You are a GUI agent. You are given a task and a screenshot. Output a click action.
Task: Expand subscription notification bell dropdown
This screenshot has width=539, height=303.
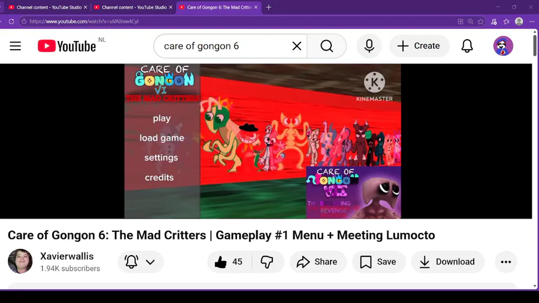point(141,262)
